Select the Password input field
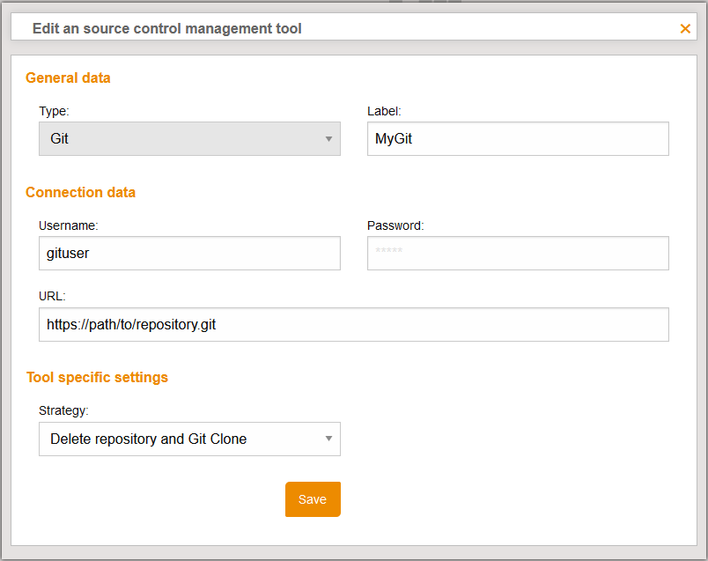The width and height of the screenshot is (708, 561). 518,254
